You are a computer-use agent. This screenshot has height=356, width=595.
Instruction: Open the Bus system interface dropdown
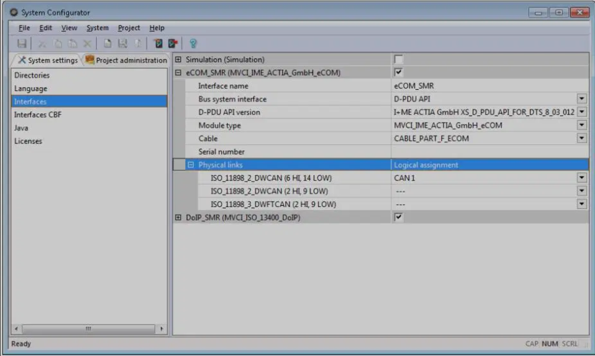582,98
